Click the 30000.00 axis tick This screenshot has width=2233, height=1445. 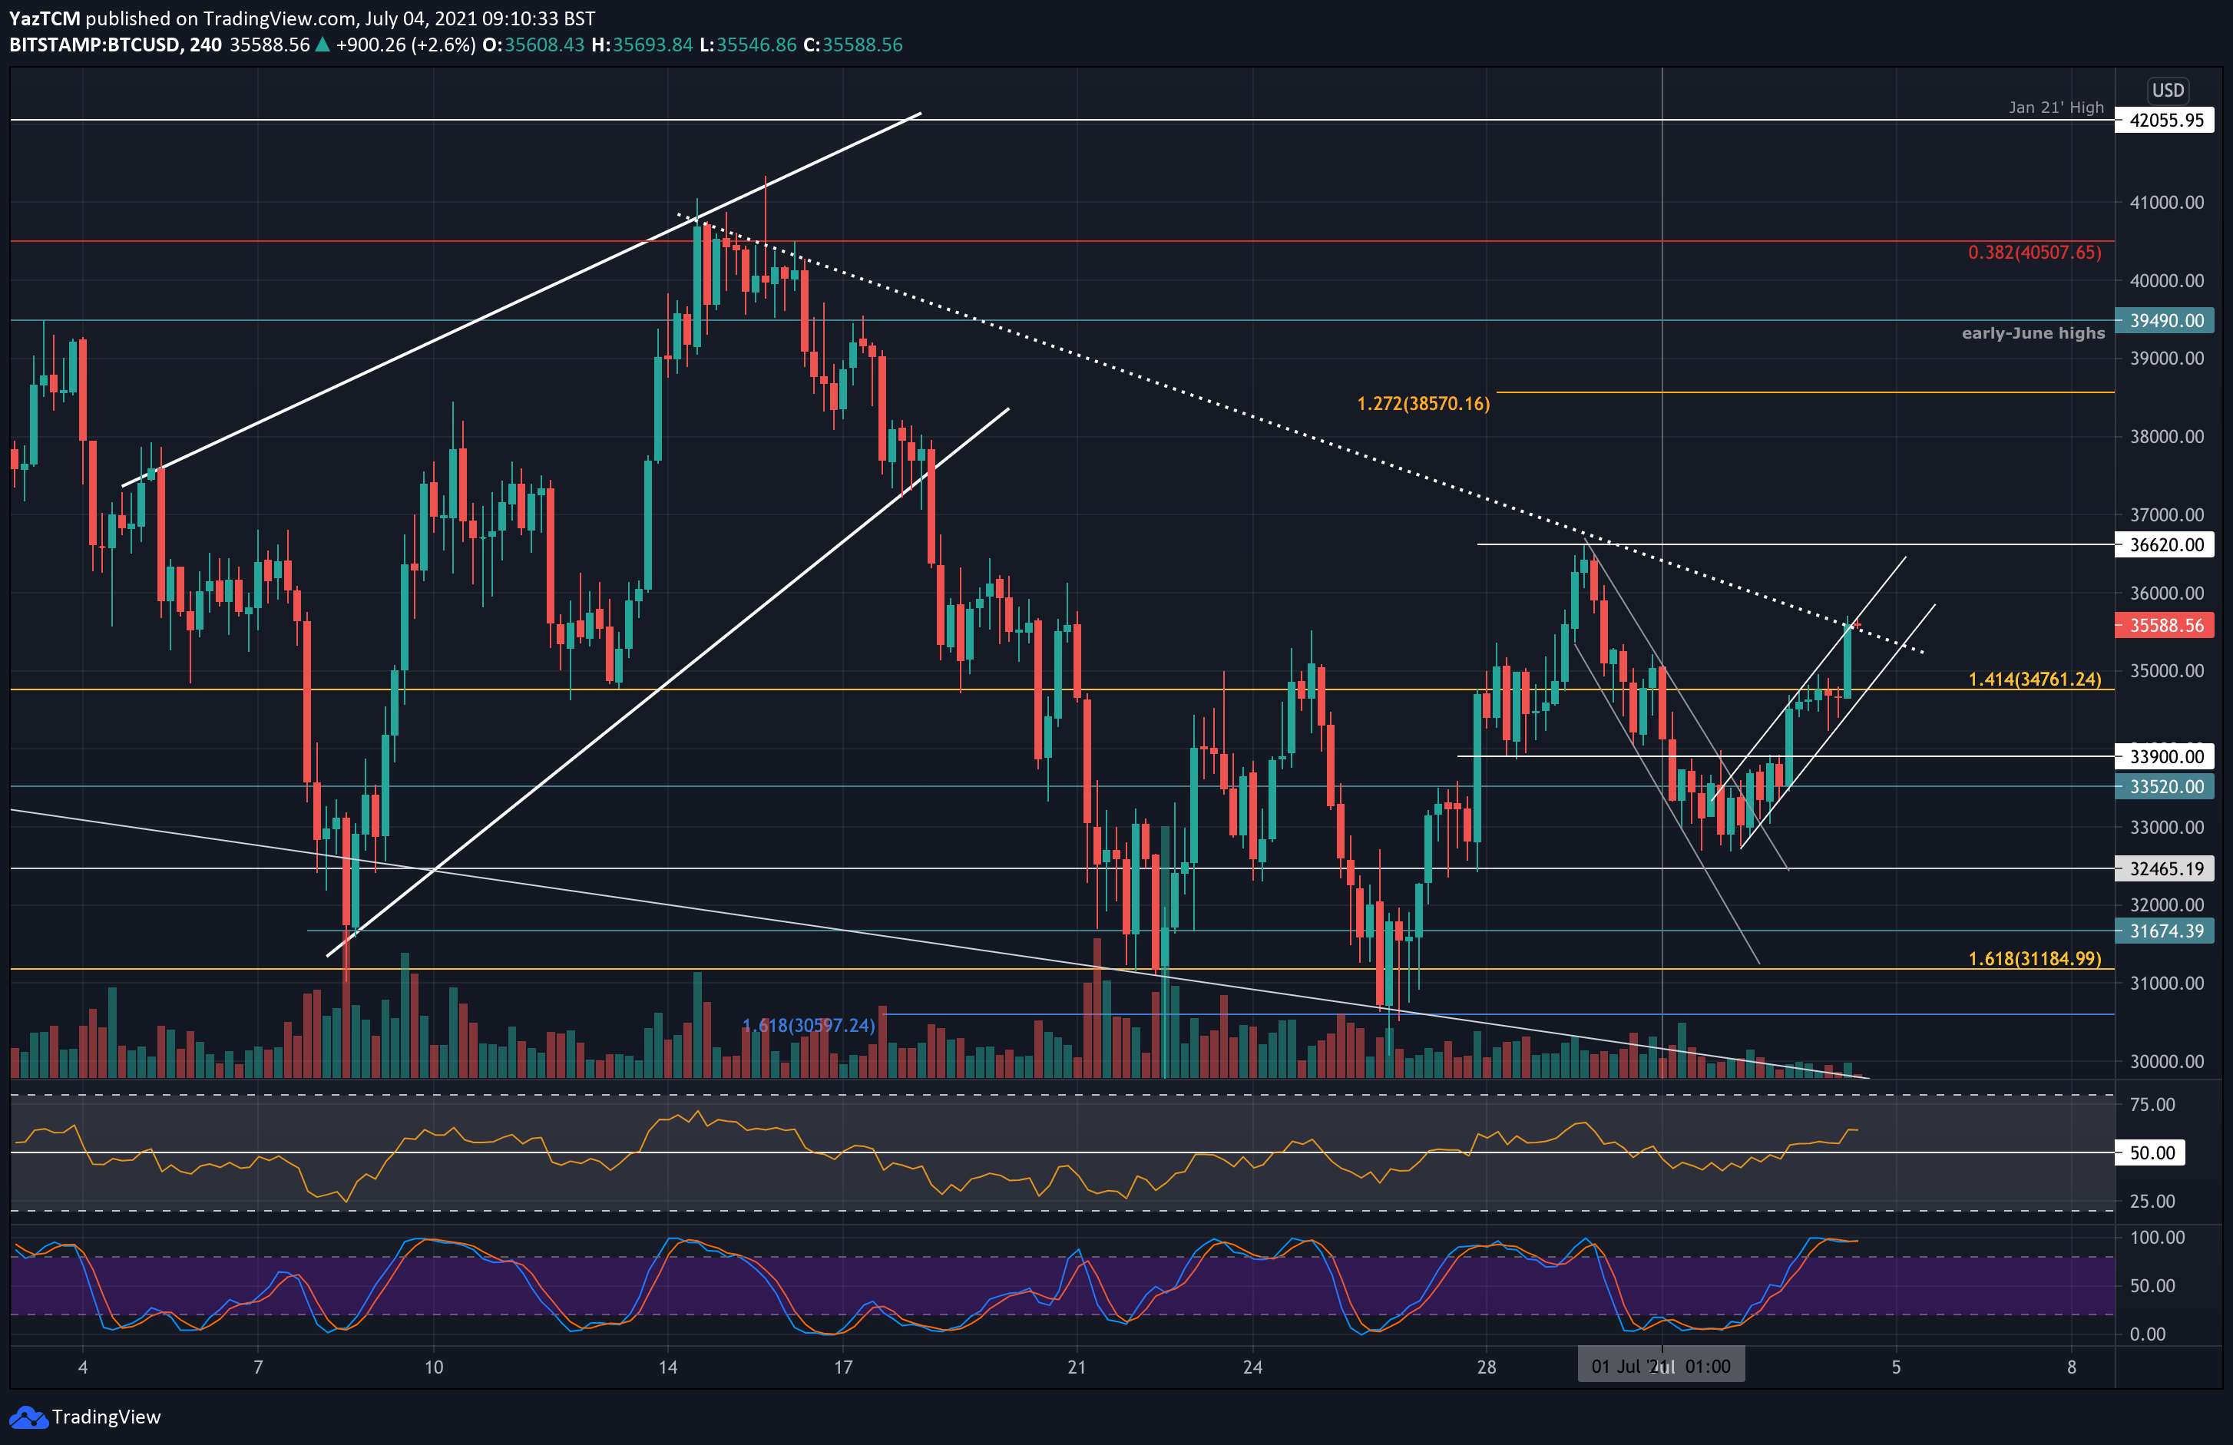(x=2166, y=1061)
